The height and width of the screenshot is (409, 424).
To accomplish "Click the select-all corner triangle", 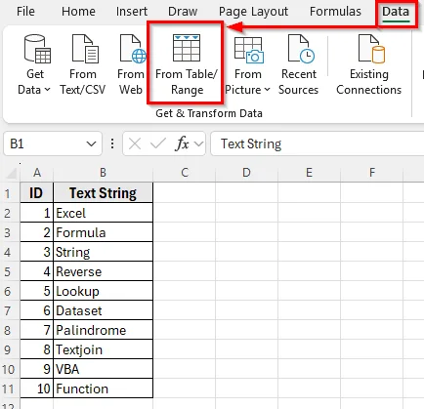I will [12, 173].
